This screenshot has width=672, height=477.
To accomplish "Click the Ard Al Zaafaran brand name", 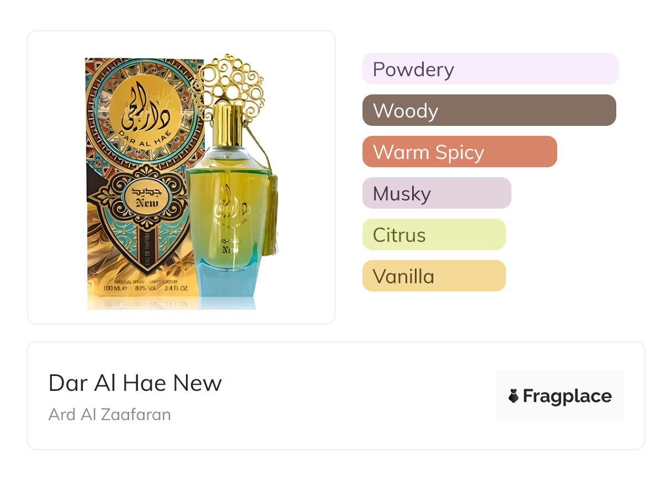I will 110,415.
